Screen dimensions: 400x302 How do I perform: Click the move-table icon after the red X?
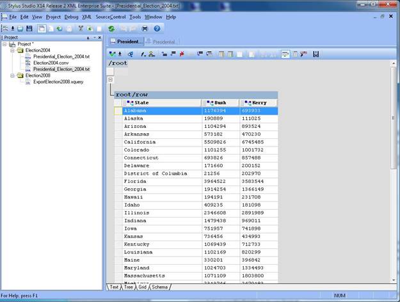tap(200, 54)
